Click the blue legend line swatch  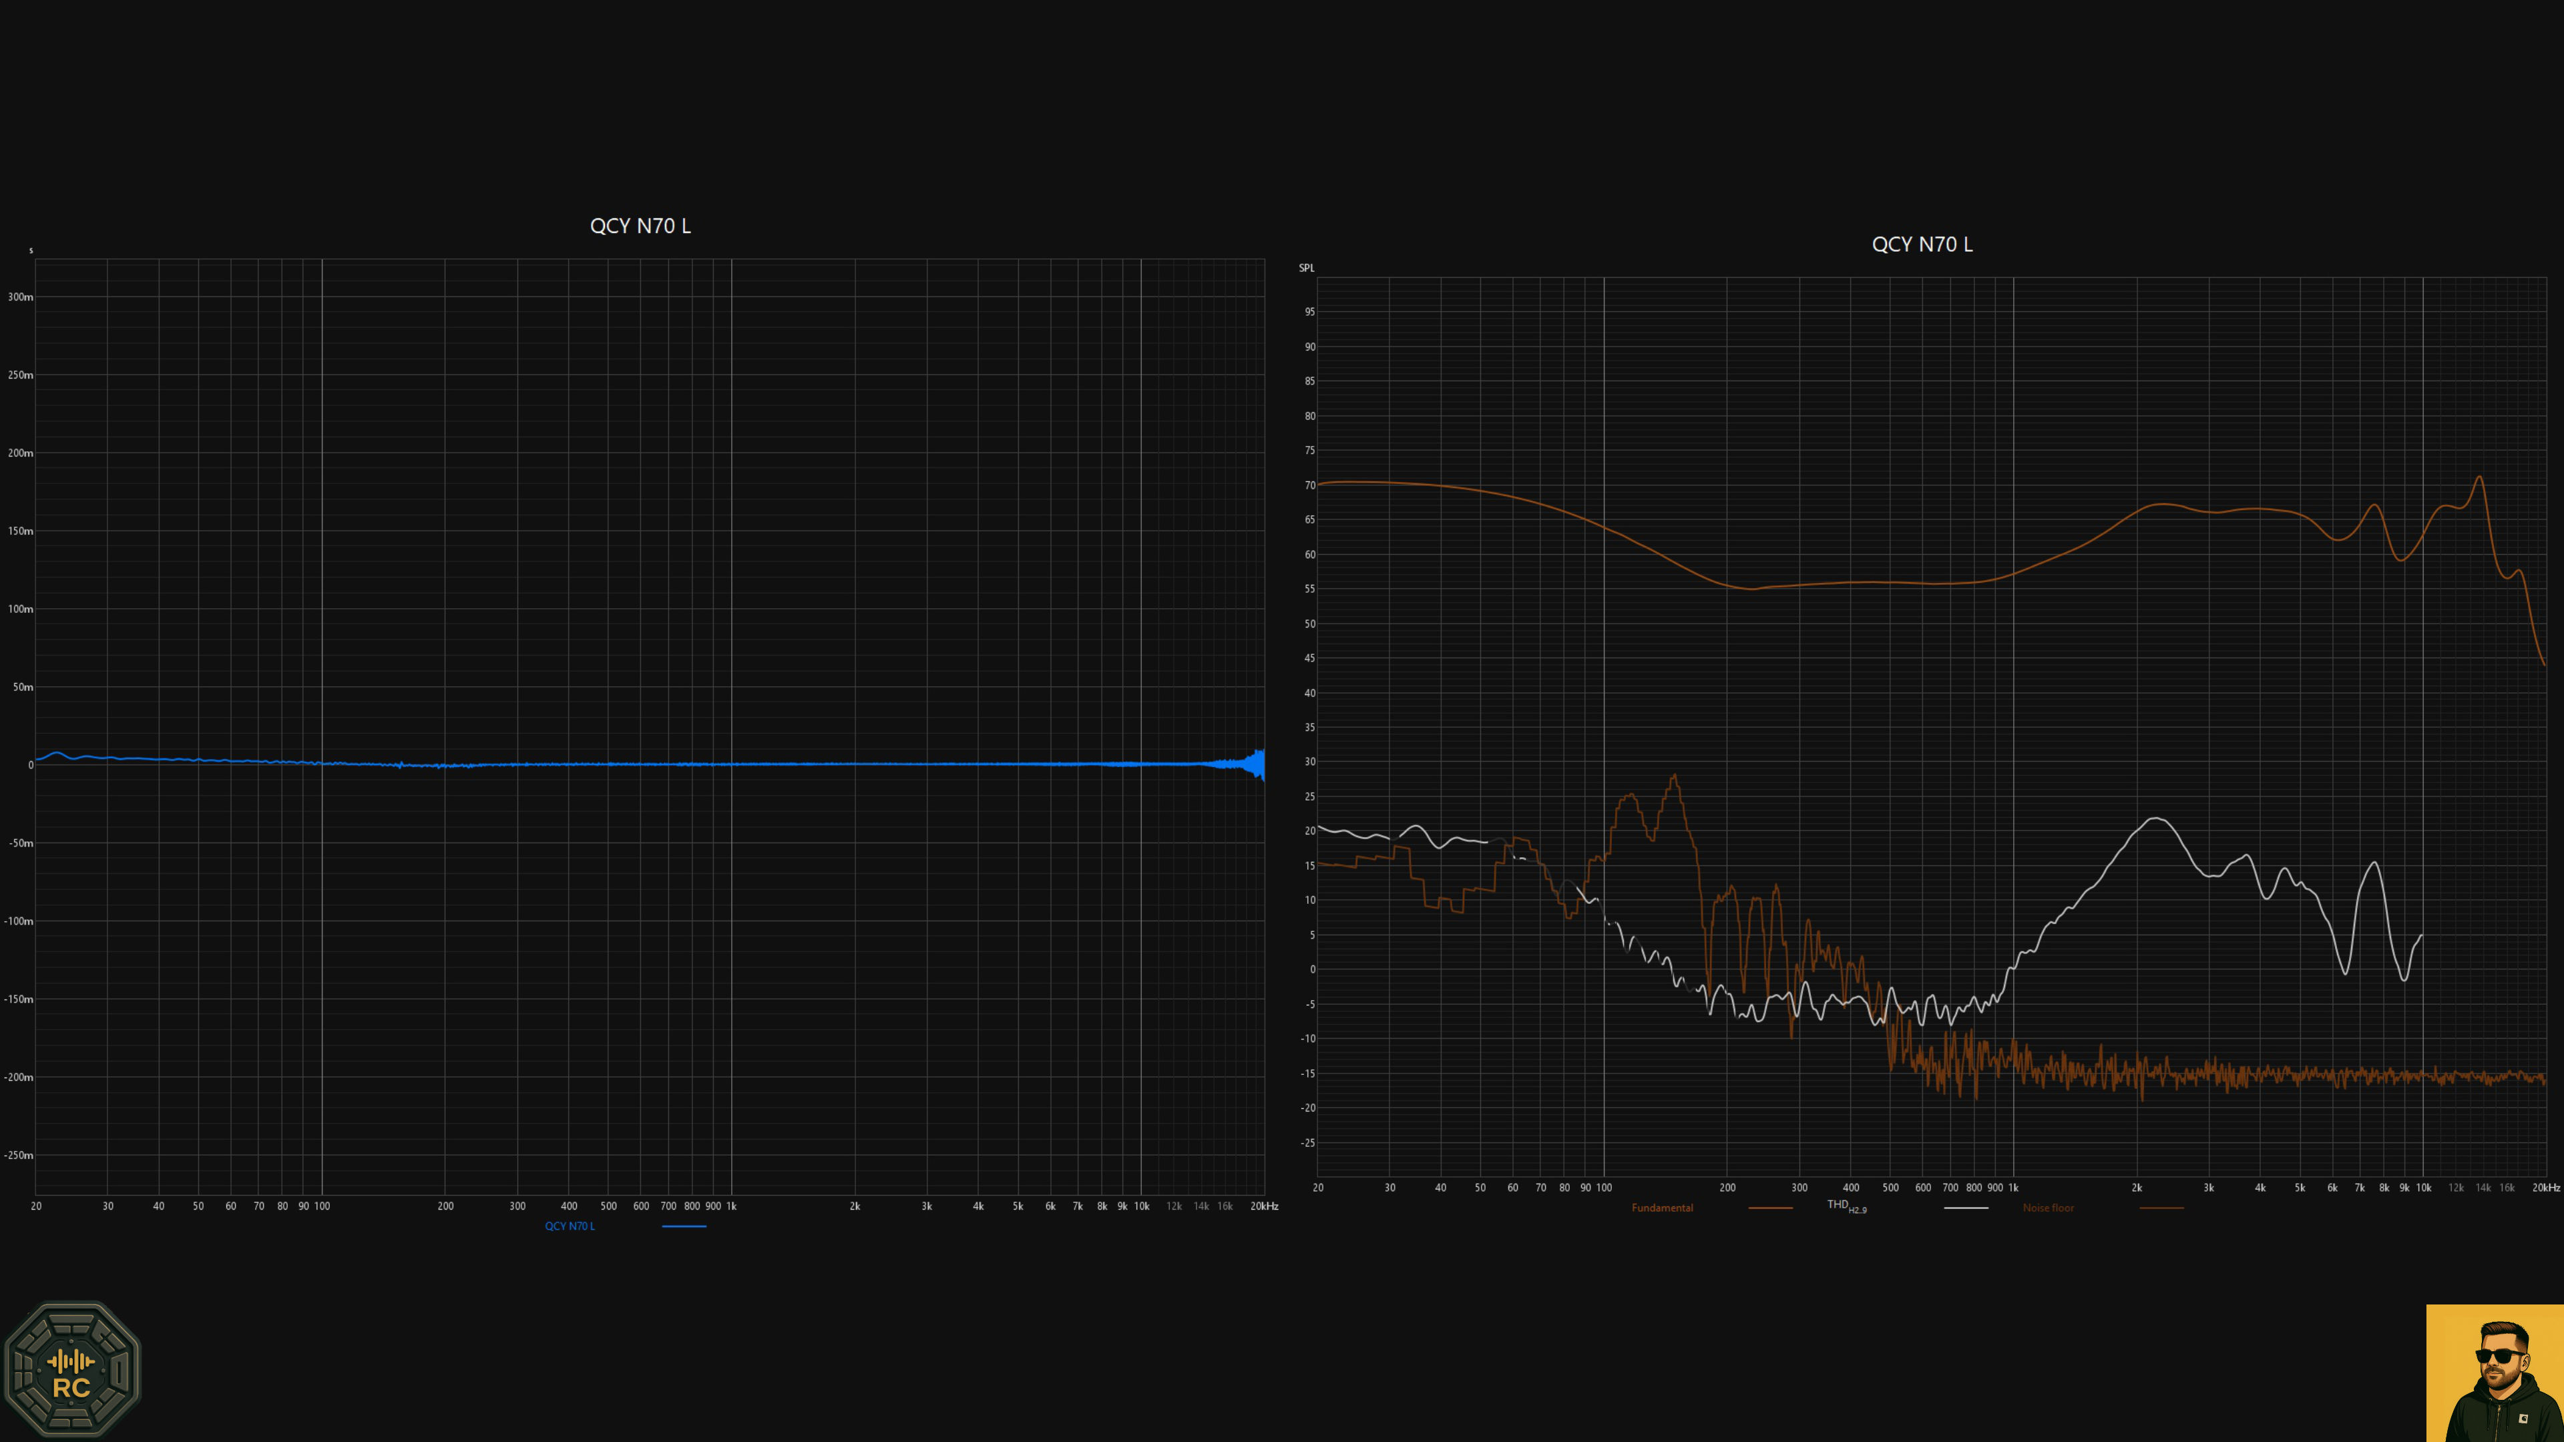[x=684, y=1226]
